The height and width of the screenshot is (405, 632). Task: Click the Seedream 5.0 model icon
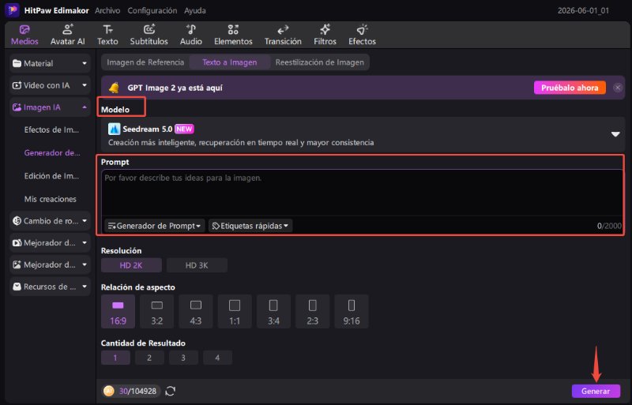[x=114, y=129]
